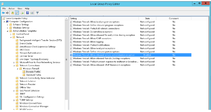Open the Help menu
211x112 pixels.
pos(27,8)
